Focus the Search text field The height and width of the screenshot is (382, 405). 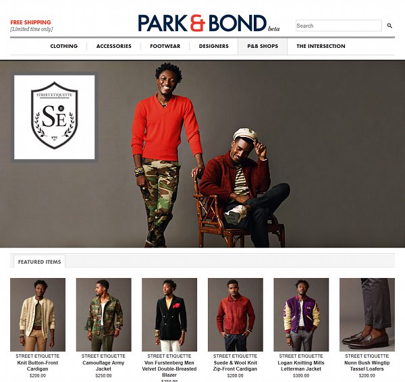point(339,26)
